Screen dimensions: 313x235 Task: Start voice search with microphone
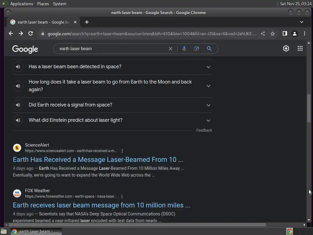coord(184,49)
